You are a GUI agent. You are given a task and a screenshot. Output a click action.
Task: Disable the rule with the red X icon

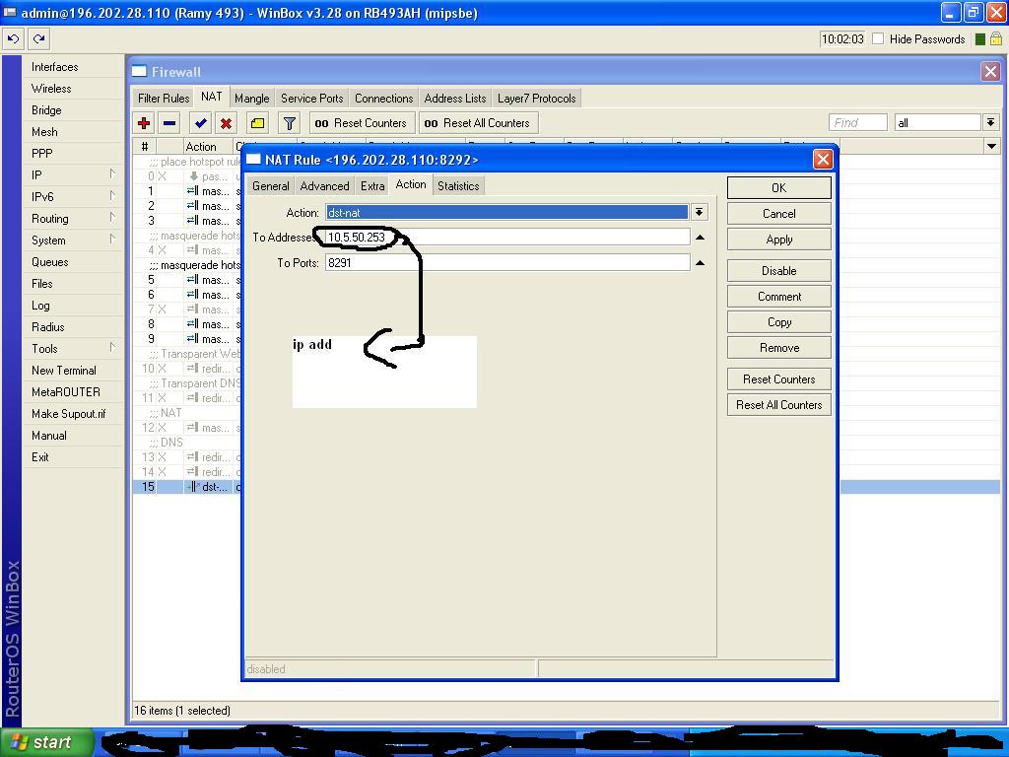pyautogui.click(x=225, y=122)
